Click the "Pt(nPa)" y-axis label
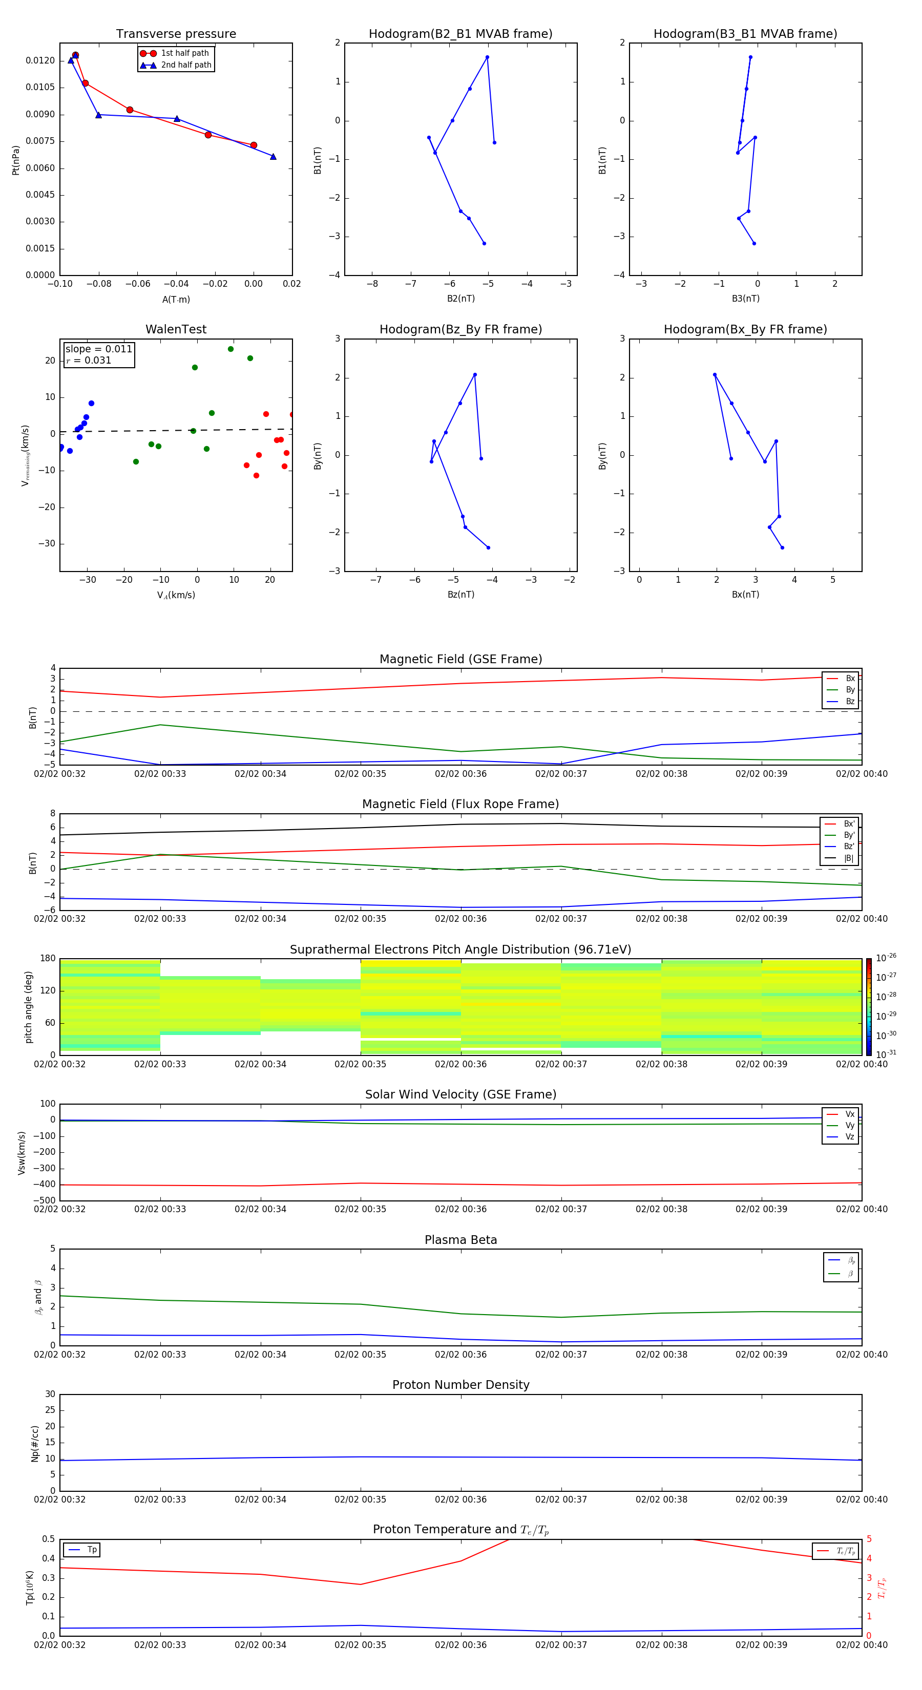Viewport: 922px width, 1690px height. tap(16, 160)
